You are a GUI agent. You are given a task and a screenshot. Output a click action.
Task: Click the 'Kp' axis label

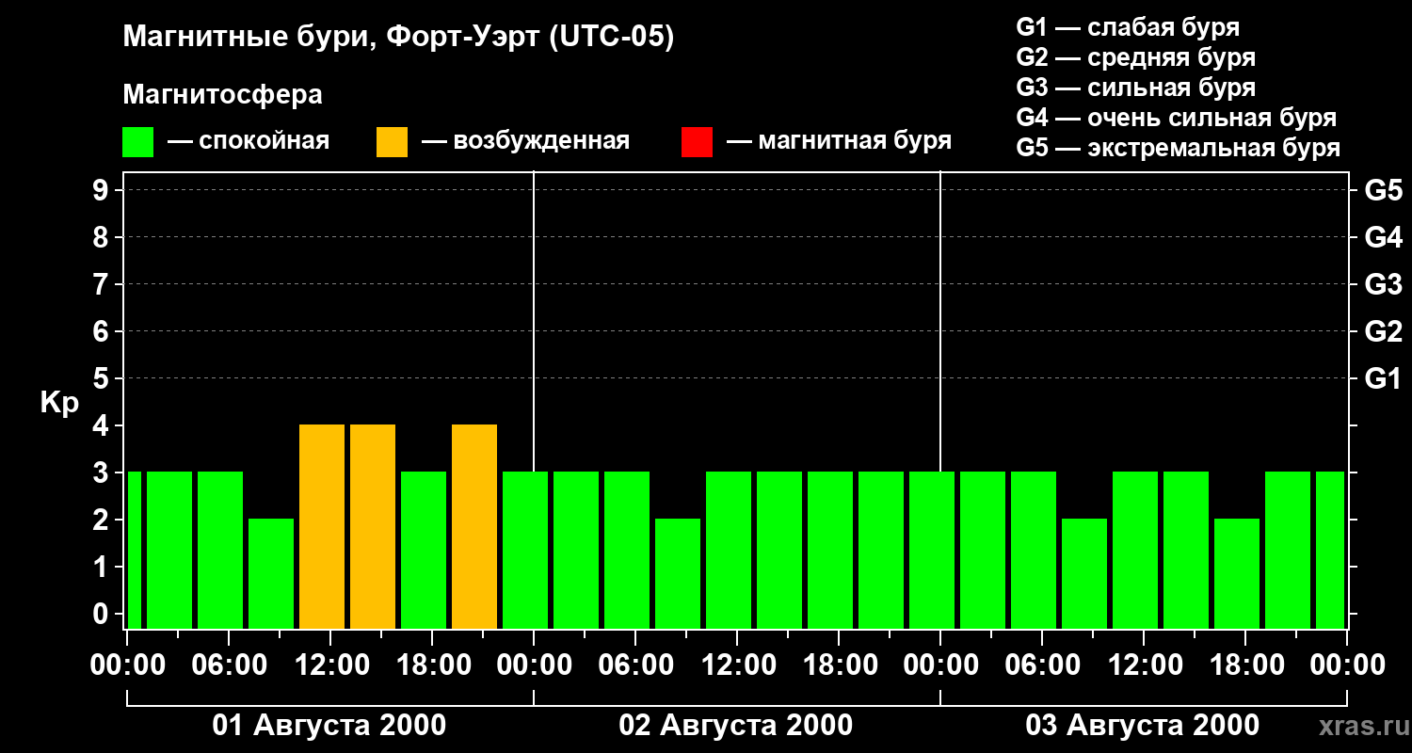[x=59, y=403]
